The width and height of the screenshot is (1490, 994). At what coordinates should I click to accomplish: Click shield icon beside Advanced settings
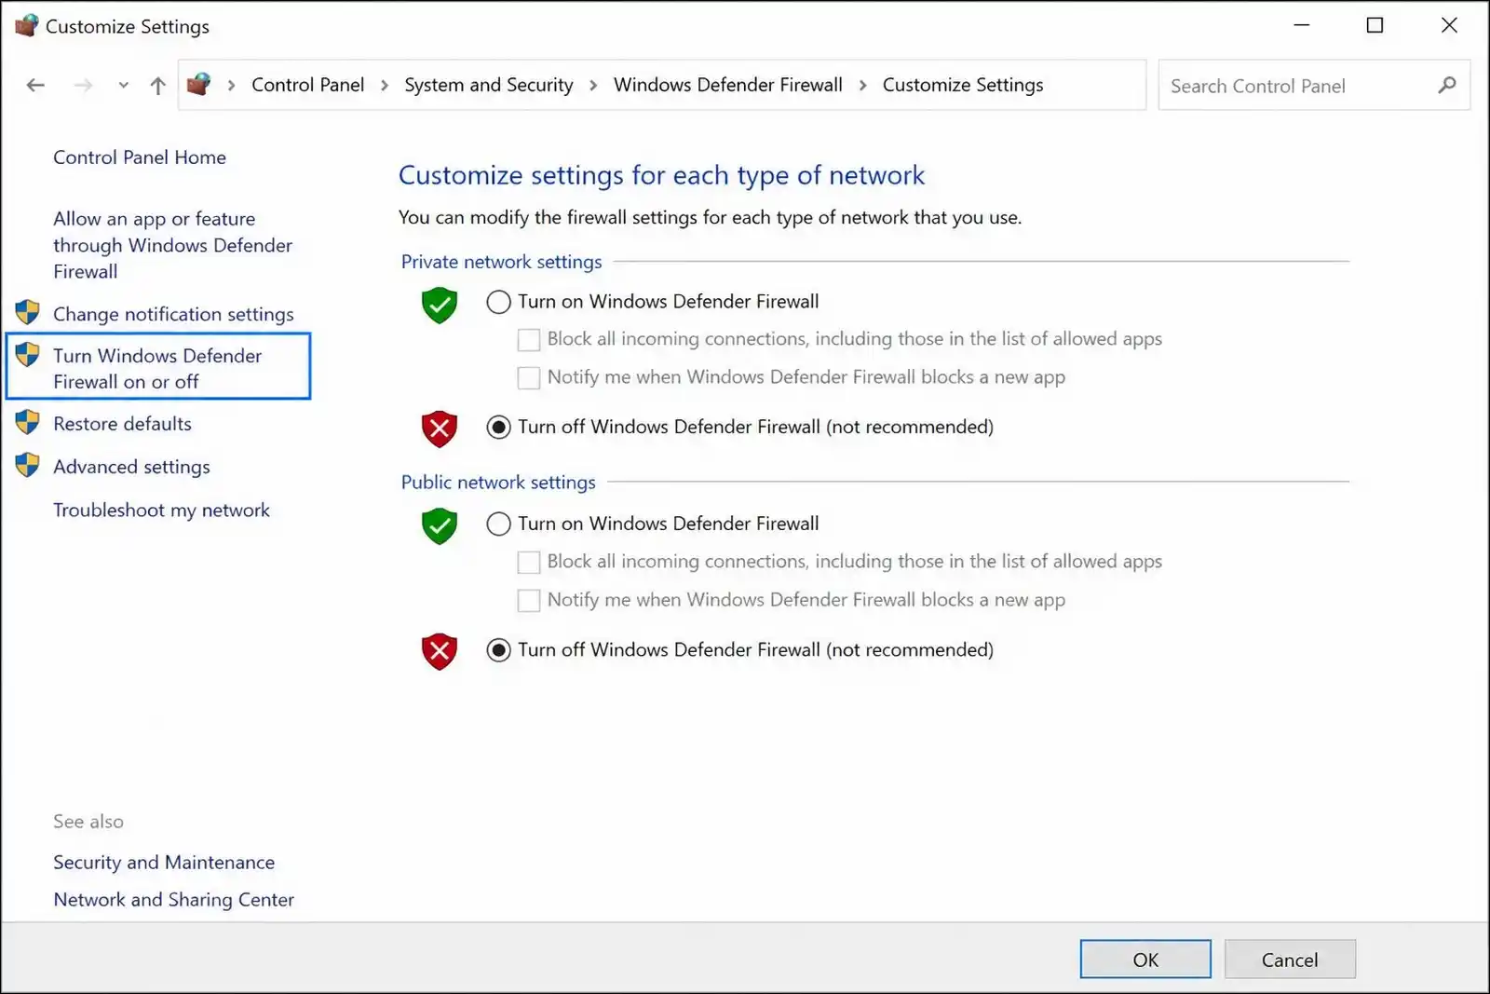click(x=28, y=465)
